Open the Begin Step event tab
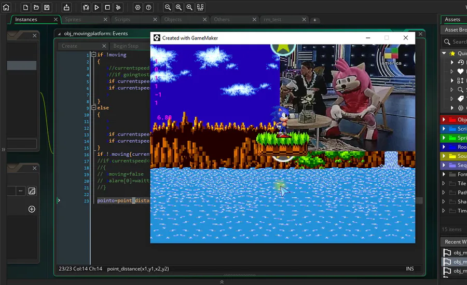This screenshot has width=467, height=285. 126,46
